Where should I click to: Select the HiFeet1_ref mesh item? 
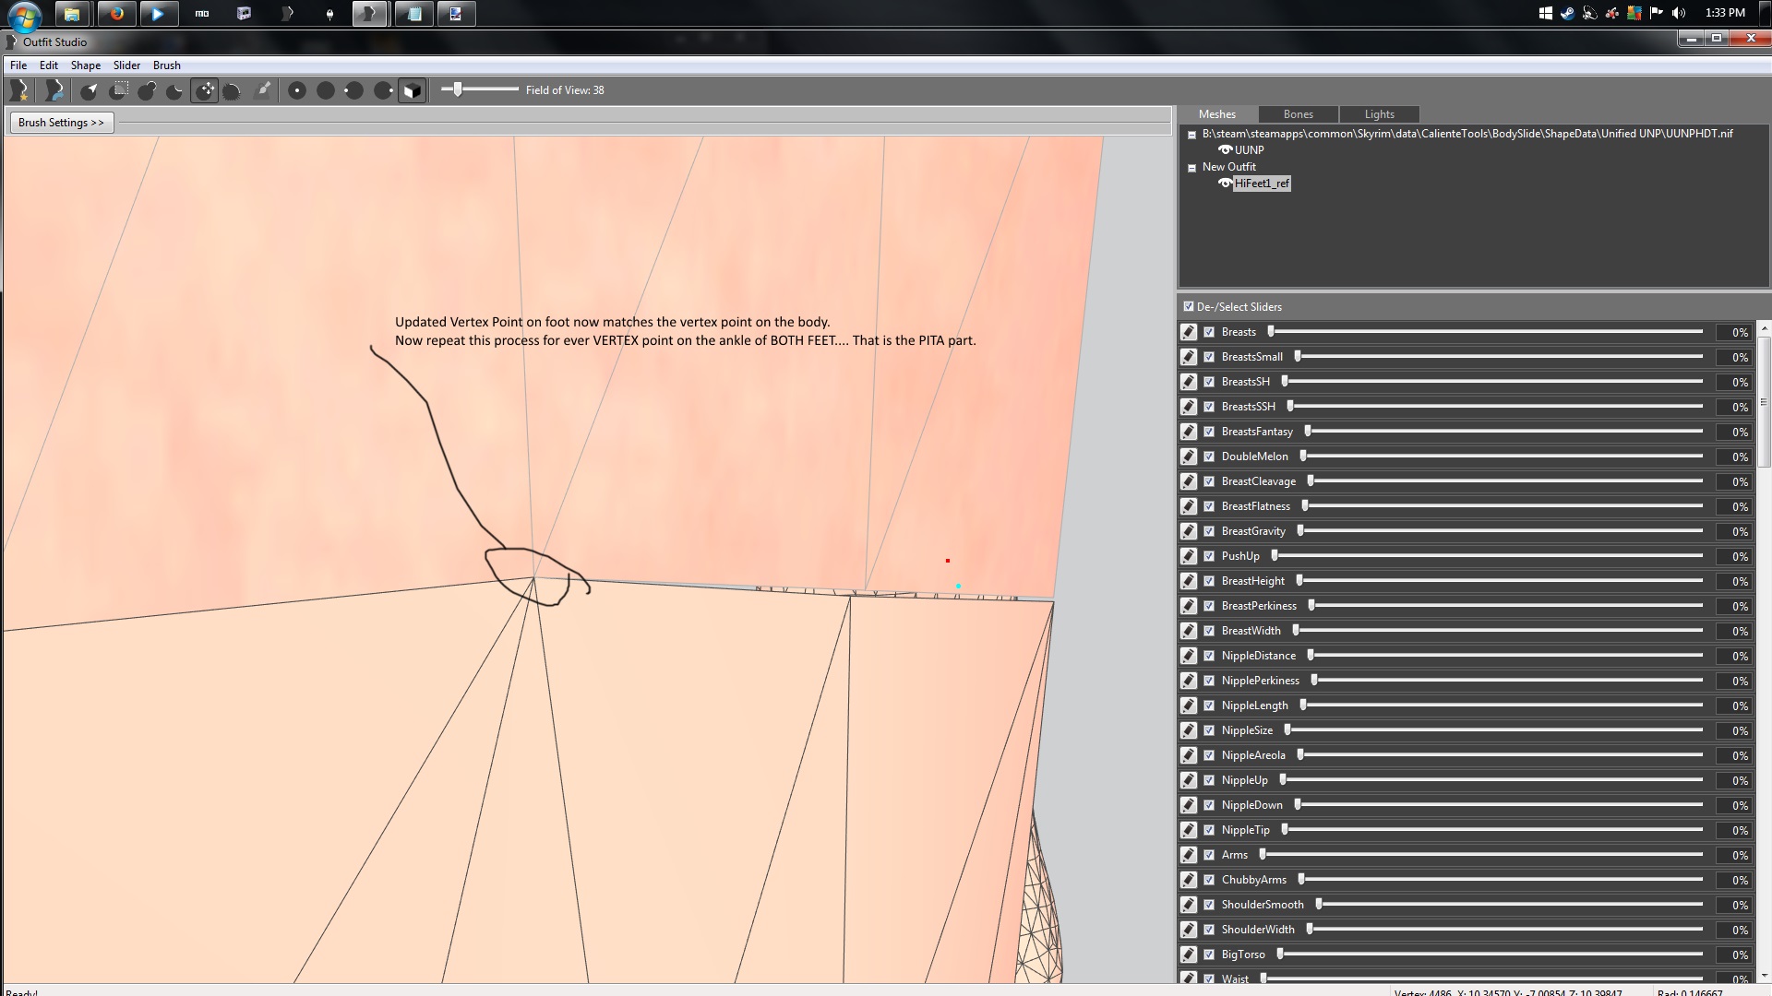(1261, 184)
